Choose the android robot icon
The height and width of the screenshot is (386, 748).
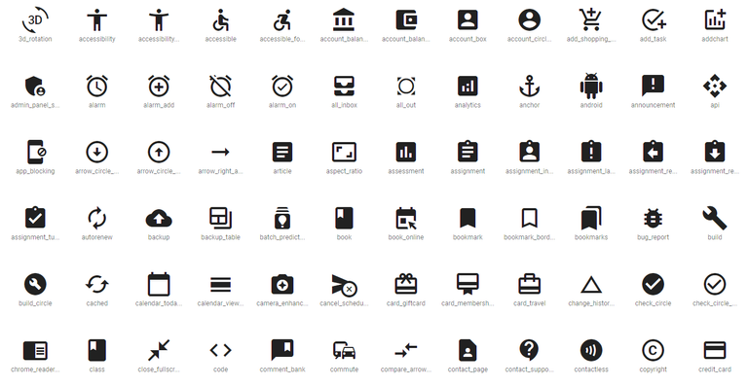coord(591,87)
